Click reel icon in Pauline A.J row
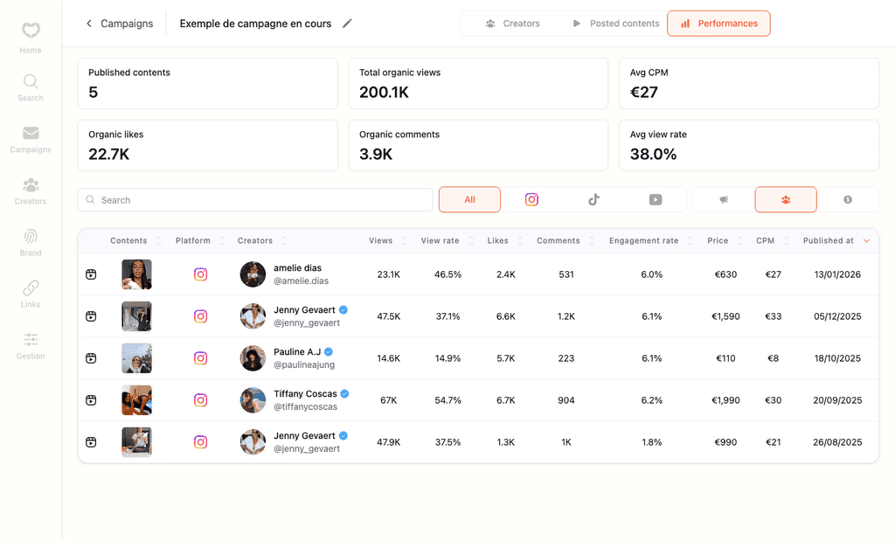Viewport: 895px width, 541px height. 91,358
